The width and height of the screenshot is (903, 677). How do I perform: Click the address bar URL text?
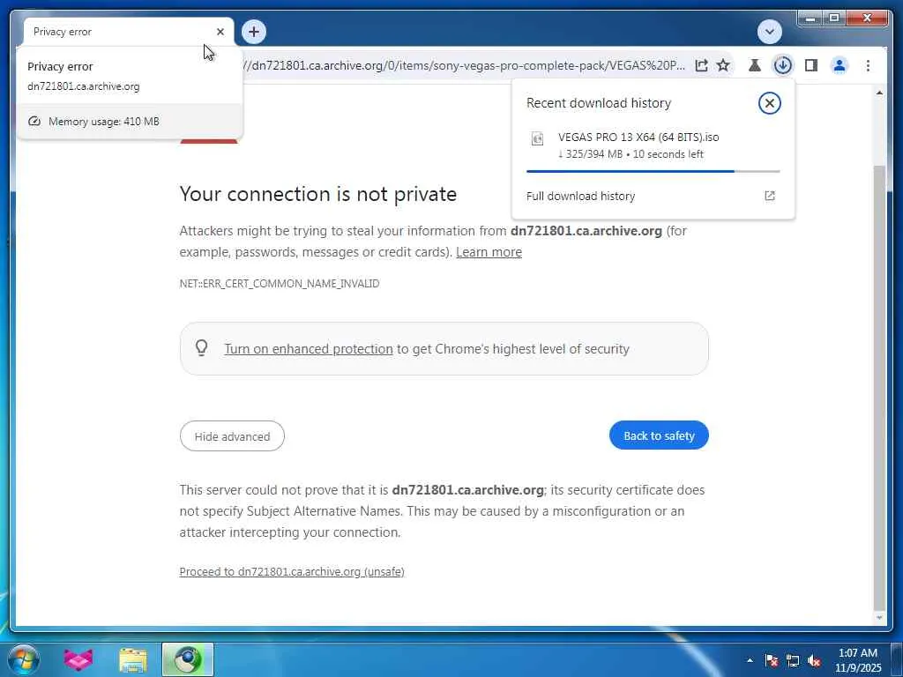click(464, 65)
